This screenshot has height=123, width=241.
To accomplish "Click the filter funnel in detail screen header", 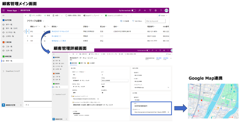I will tap(160, 50).
